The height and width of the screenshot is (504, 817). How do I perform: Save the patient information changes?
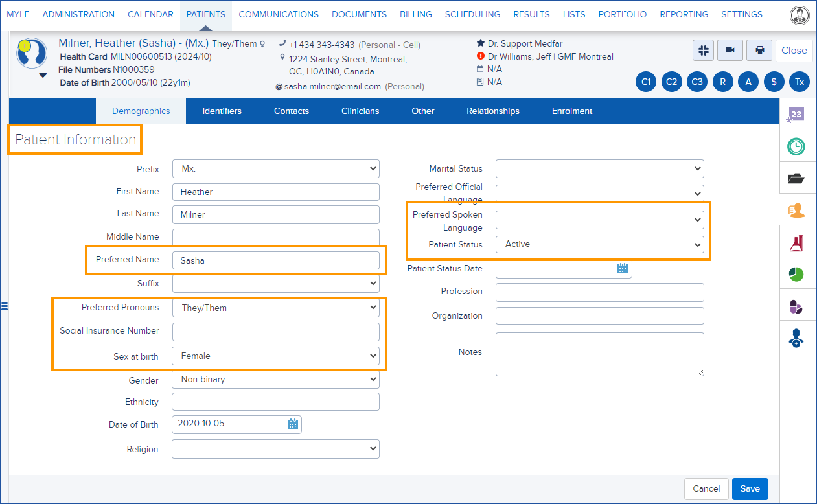(x=750, y=489)
